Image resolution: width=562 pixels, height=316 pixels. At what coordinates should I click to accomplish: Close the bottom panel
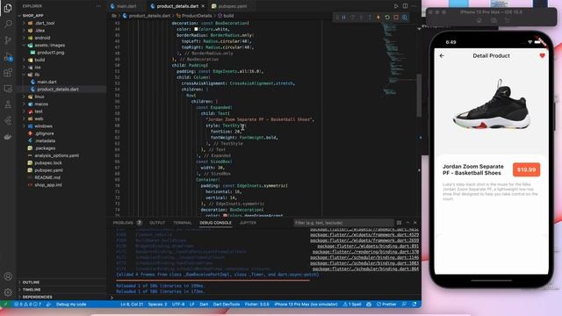tap(415, 223)
